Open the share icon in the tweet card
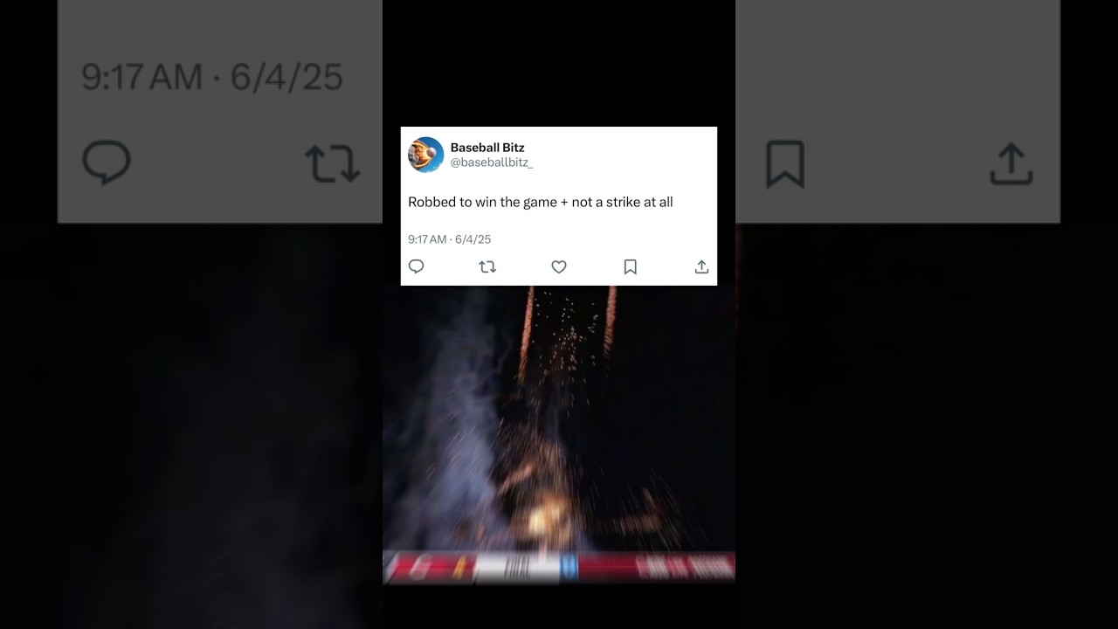 click(x=701, y=266)
